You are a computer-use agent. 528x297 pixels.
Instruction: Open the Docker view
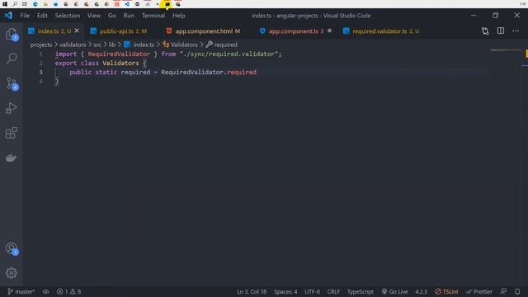click(x=12, y=158)
